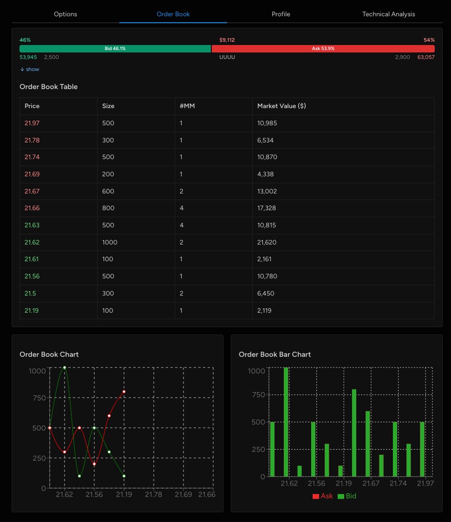Switch to the Options tab

coord(65,14)
